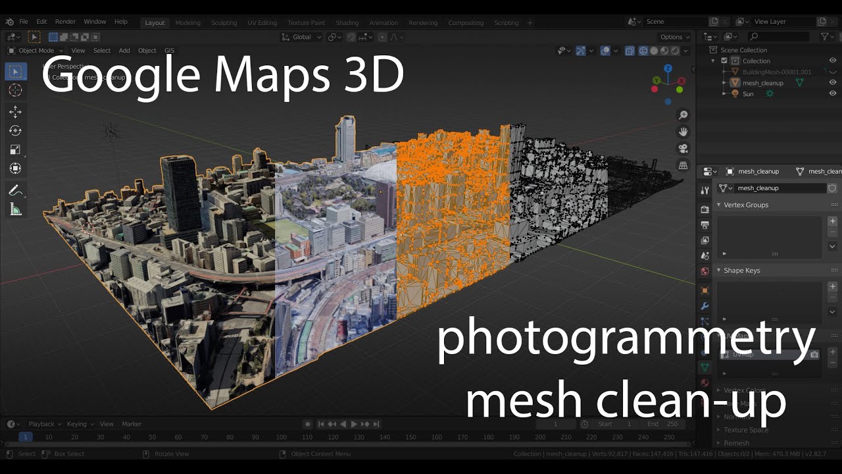The image size is (842, 474).
Task: Enable rendered viewport shading
Action: [675, 51]
